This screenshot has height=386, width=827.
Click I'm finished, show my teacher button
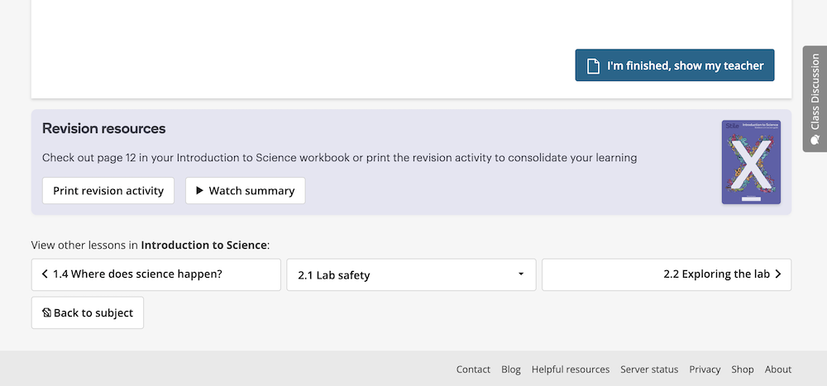click(x=675, y=65)
